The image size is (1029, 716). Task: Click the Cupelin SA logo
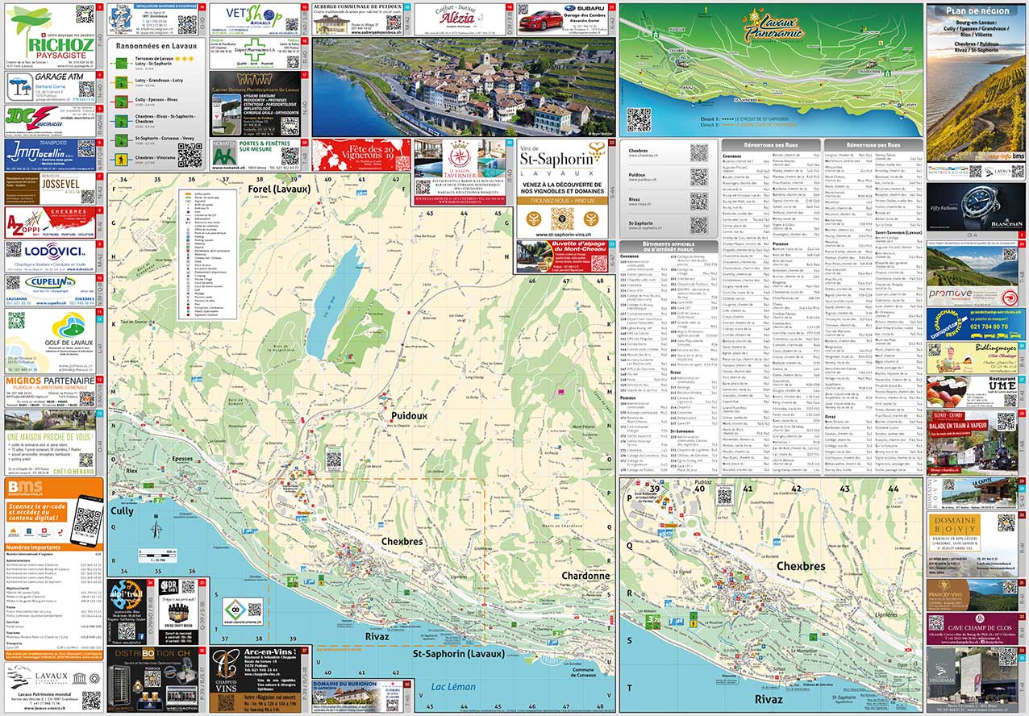click(x=50, y=282)
